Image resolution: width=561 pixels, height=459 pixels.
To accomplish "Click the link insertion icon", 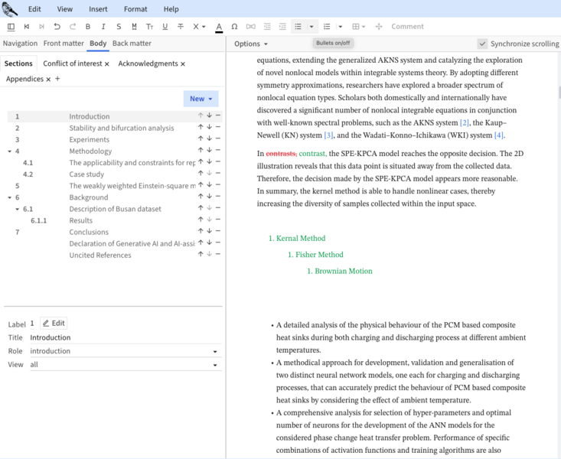I will [251, 27].
